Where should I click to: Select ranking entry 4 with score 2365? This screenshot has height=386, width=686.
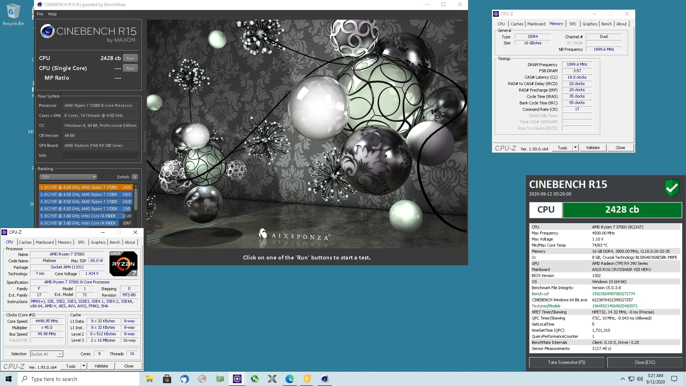[86, 209]
